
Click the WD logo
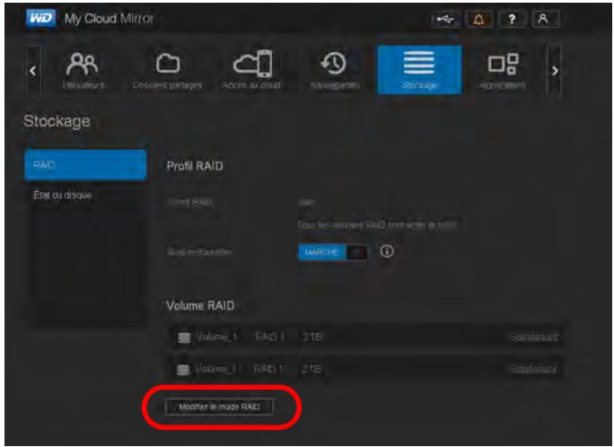point(40,18)
